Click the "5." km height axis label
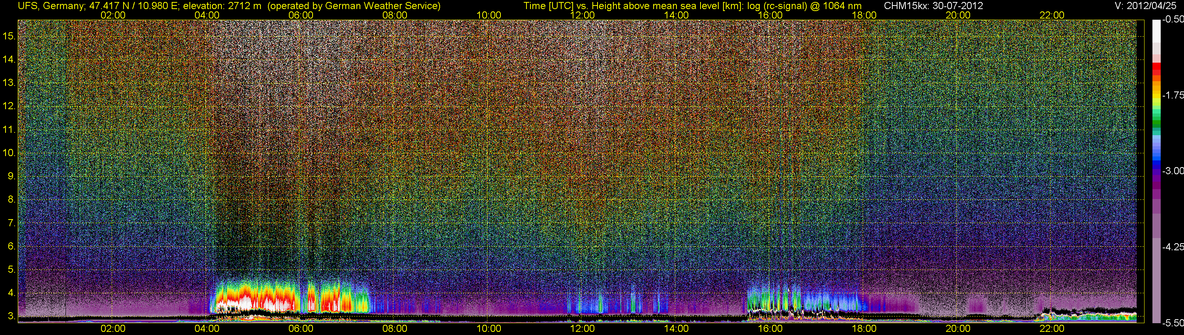 point(11,270)
